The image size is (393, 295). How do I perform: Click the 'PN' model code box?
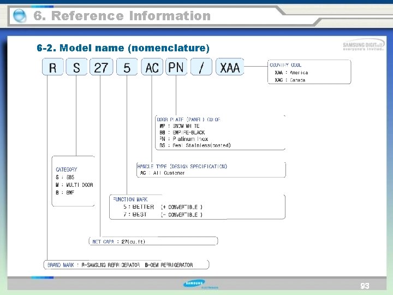click(x=176, y=67)
